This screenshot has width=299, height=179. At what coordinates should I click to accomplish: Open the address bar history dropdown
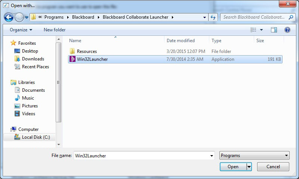click(204, 17)
